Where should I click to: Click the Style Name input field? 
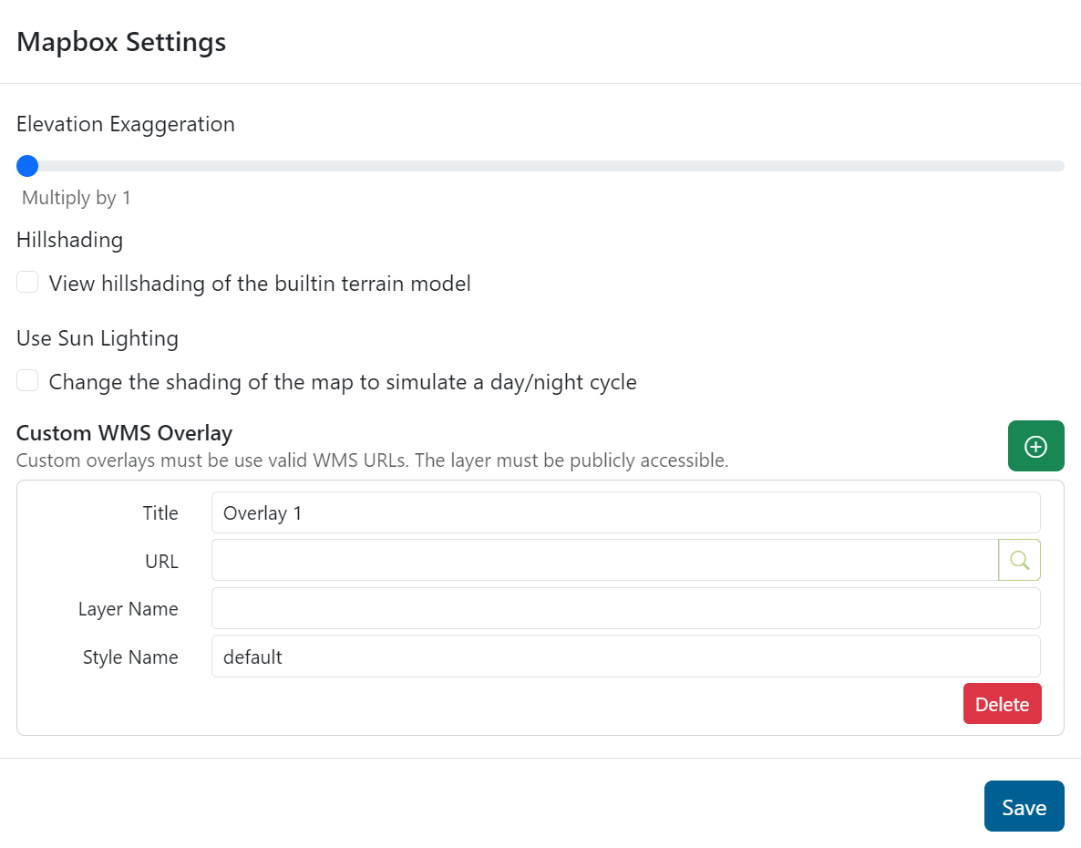626,657
